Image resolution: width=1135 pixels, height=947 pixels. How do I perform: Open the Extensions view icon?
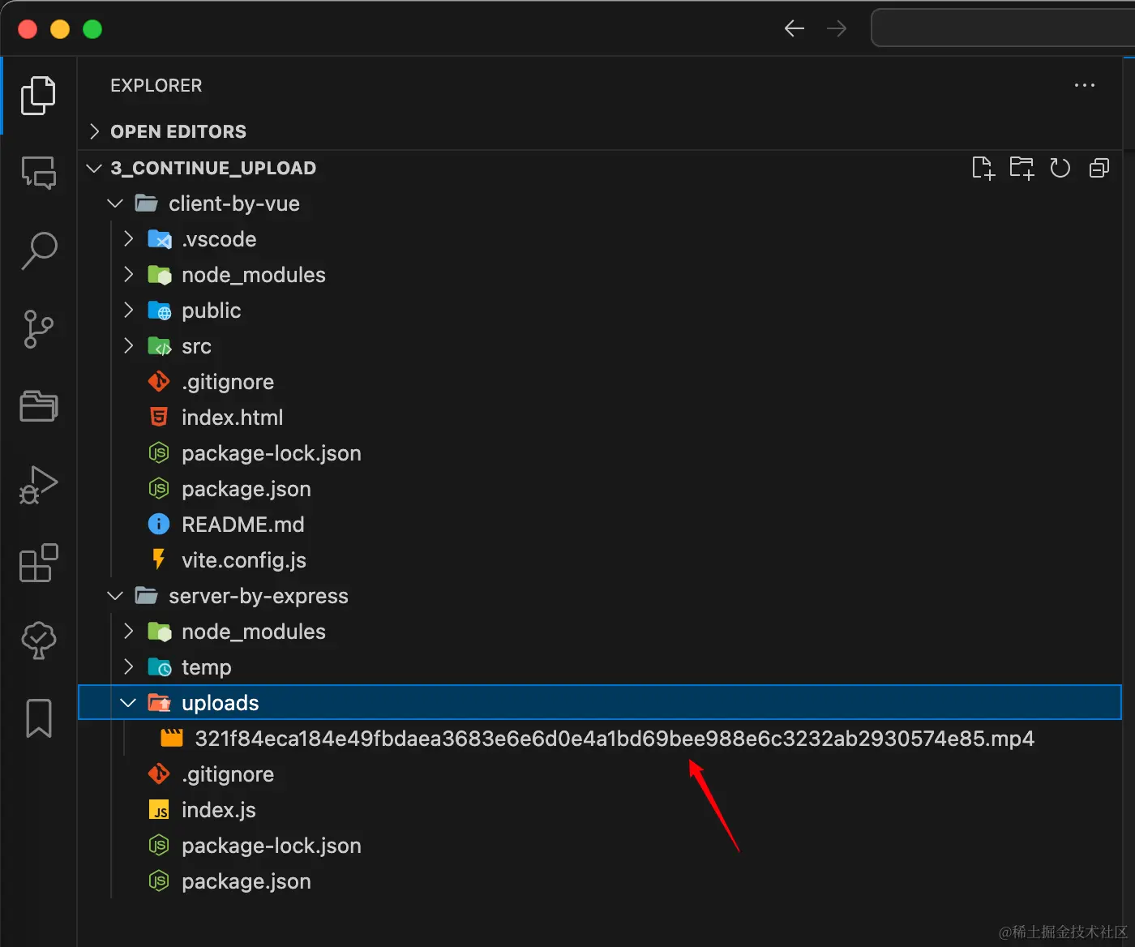tap(38, 563)
